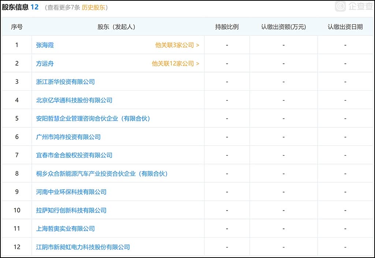Screen dimensions: 375x258
Task: Select 上海哲奥实业有限公司 shareholder
Action: pyautogui.click(x=65, y=228)
